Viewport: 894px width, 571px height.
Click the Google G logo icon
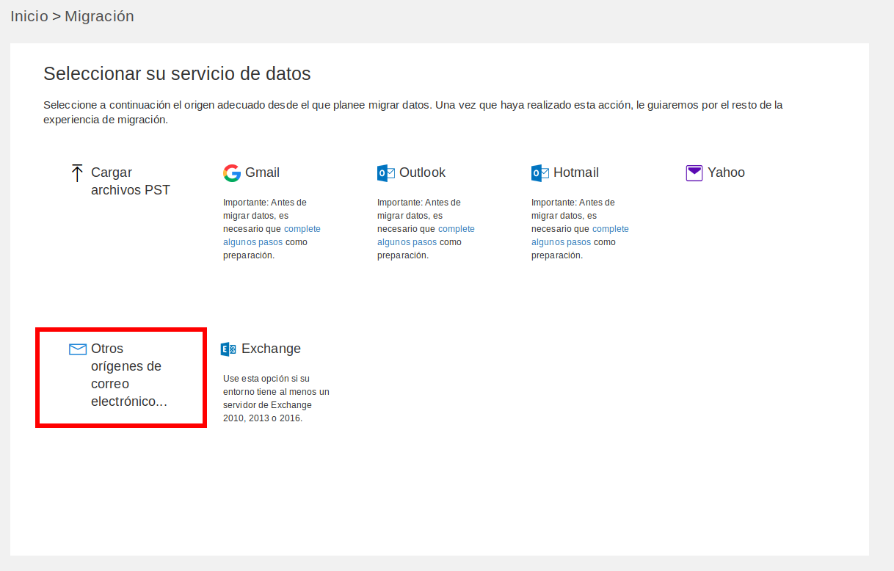[232, 173]
